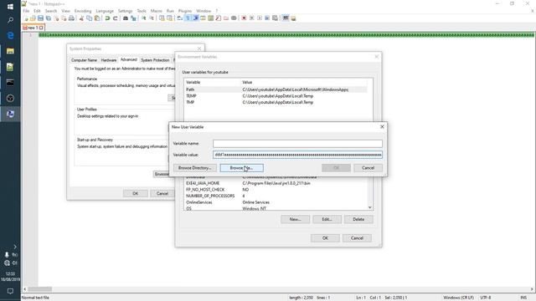Select the TMP user variable row
Image resolution: width=536 pixels, height=301 pixels.
[276, 102]
